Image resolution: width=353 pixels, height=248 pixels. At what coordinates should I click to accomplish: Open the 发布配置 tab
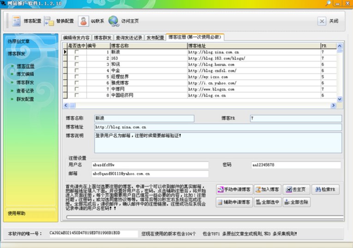click(x=155, y=38)
